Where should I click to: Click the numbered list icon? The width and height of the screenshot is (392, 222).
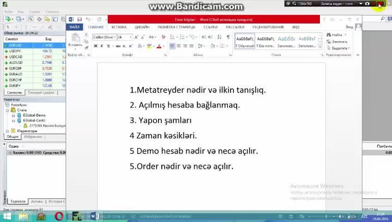[182, 37]
